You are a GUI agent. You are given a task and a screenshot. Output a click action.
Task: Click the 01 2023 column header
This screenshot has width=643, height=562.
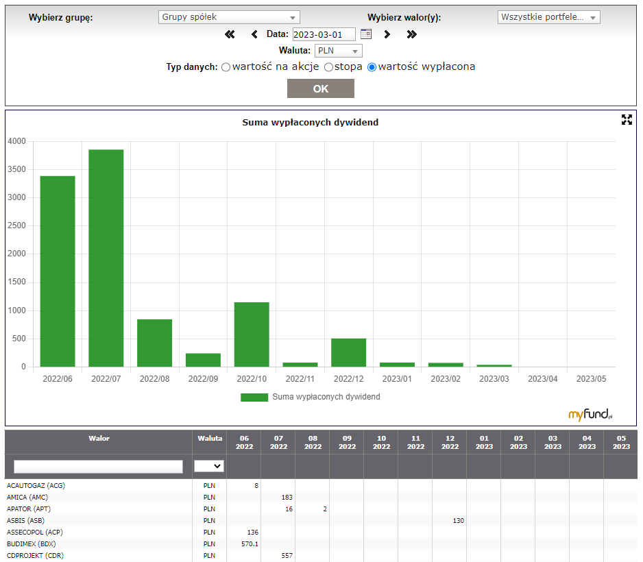(484, 442)
